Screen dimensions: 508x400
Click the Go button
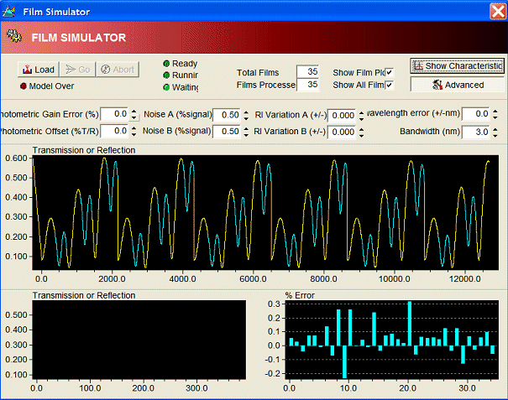(x=77, y=70)
